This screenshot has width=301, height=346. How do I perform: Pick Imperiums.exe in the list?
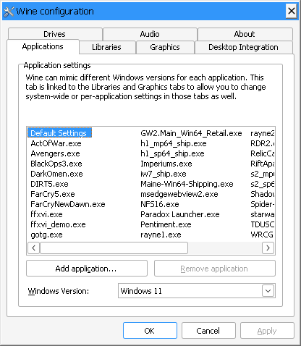click(166, 164)
